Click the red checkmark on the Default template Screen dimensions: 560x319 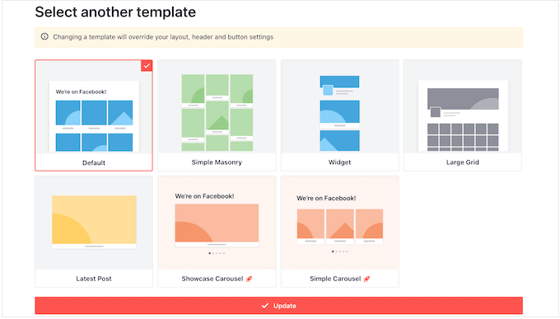click(x=147, y=66)
